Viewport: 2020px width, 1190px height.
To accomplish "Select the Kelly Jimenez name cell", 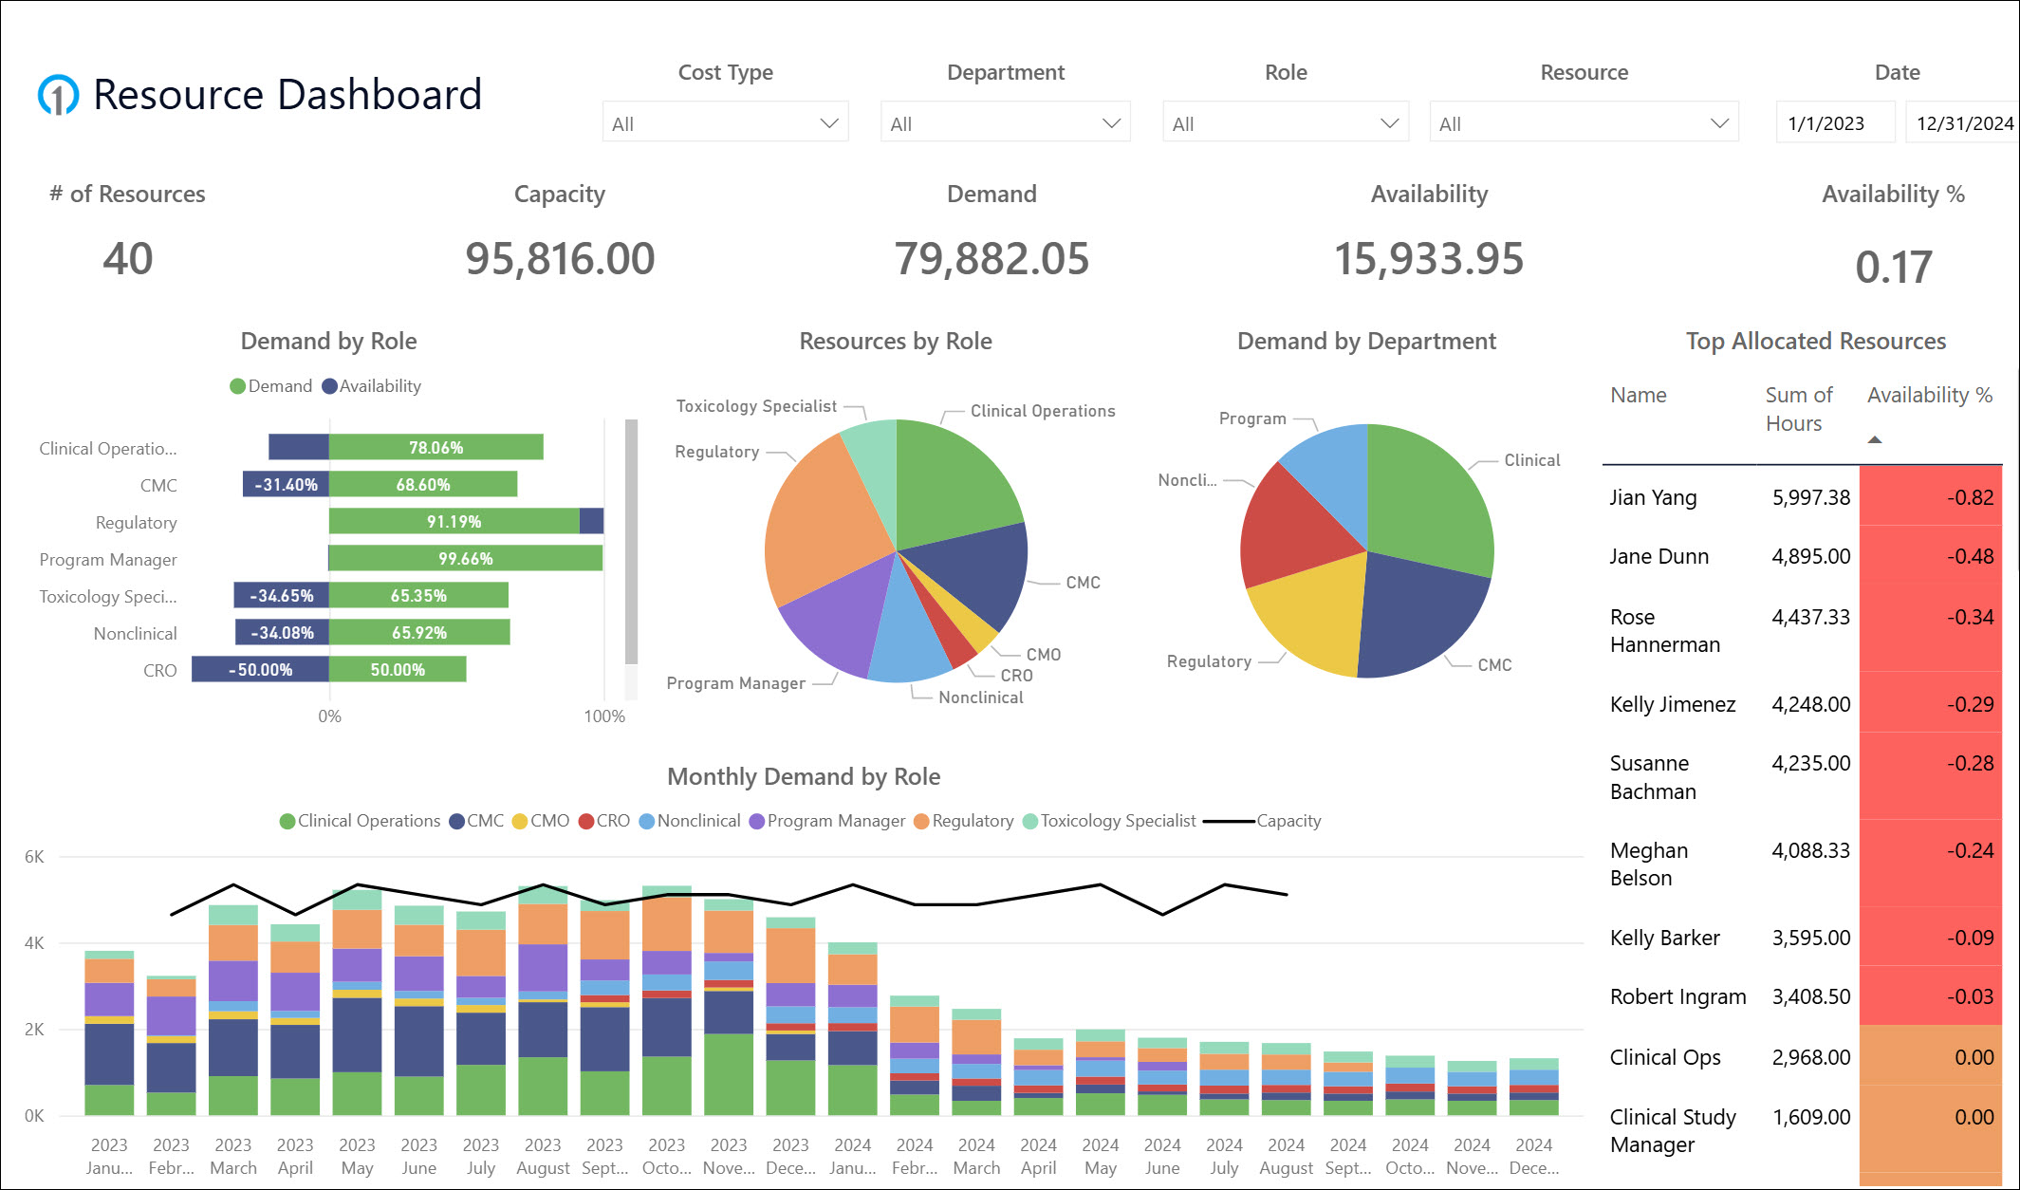I will [1673, 704].
